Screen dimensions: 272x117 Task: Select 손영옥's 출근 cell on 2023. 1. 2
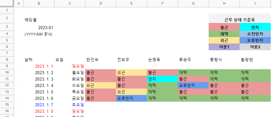pyautogui.click(x=162, y=73)
